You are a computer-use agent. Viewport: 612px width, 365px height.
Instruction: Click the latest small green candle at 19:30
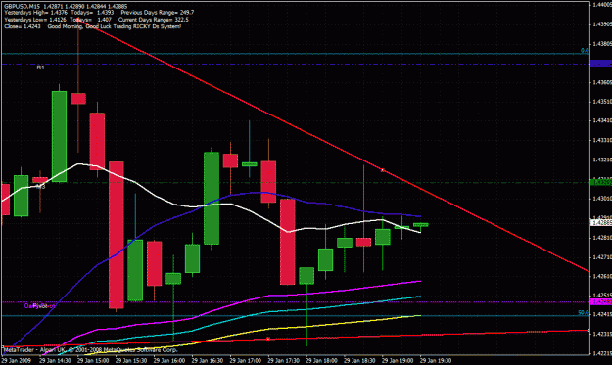tap(421, 225)
